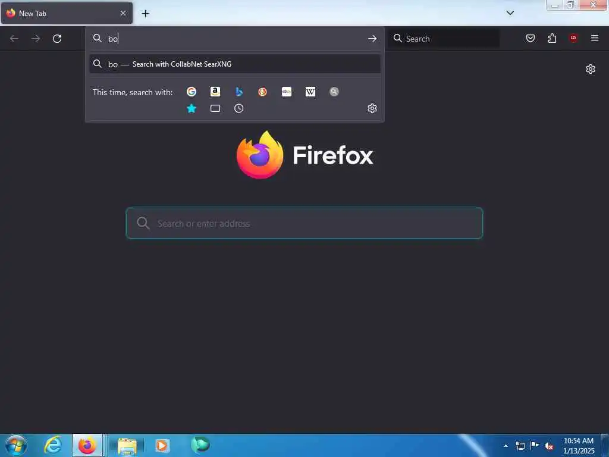
Task: Open the uBlock Origin extension icon
Action: click(573, 38)
